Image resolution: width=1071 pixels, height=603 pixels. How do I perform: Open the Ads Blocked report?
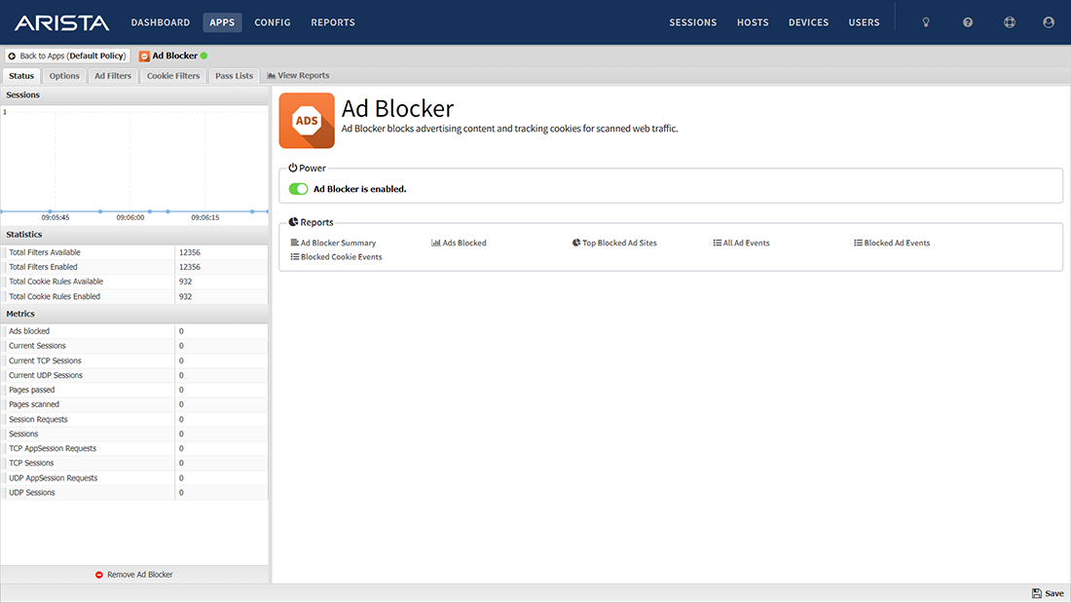click(x=459, y=243)
